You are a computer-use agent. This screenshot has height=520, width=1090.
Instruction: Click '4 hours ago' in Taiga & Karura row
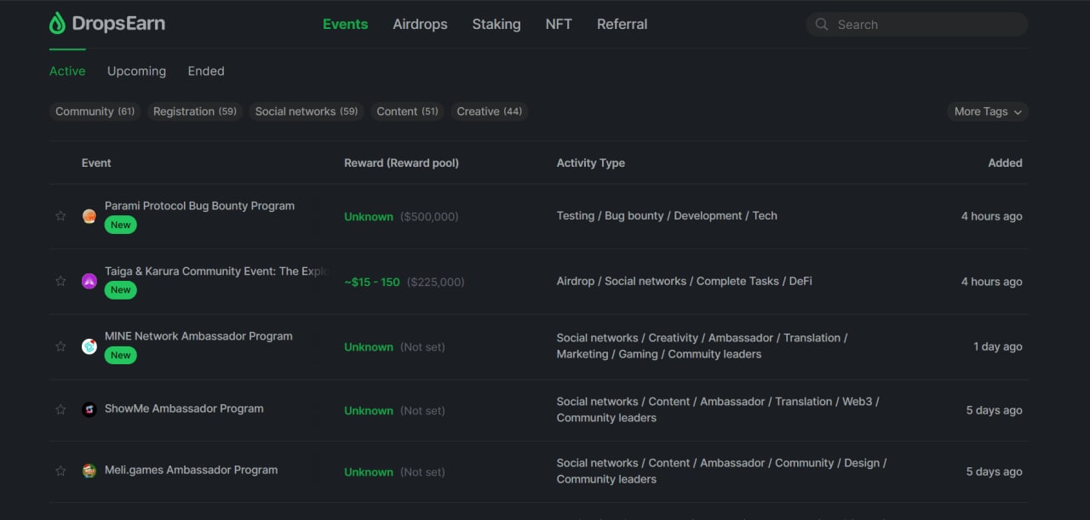(992, 282)
